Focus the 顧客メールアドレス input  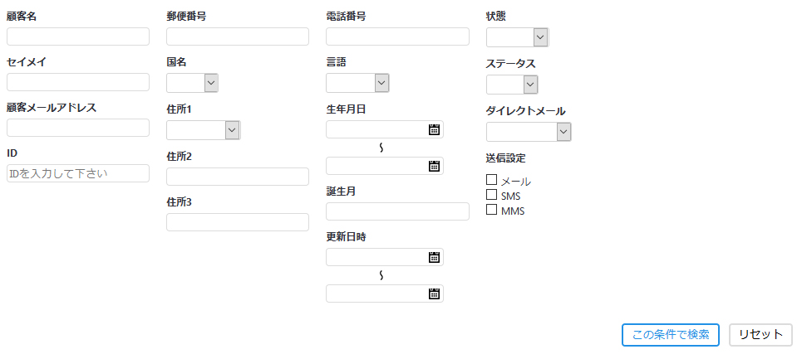tap(78, 128)
